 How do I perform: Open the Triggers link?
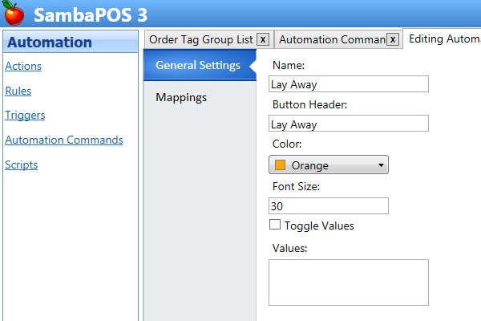click(x=25, y=115)
